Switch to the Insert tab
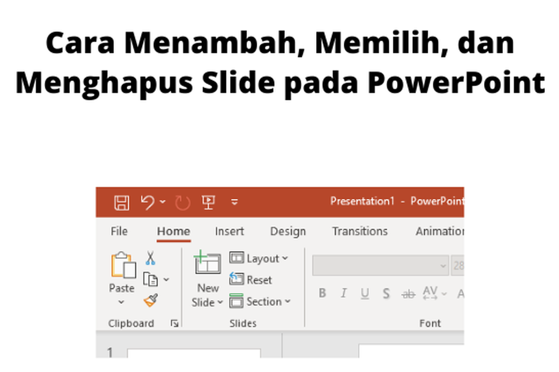This screenshot has width=559, height=372. click(x=229, y=231)
